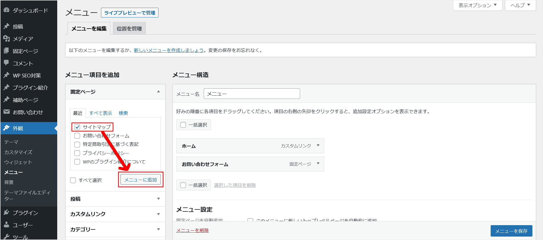Viewport: 543px width, 240px height.
Task: Click the pages icon beside 固定ページ
Action: pos(7,51)
